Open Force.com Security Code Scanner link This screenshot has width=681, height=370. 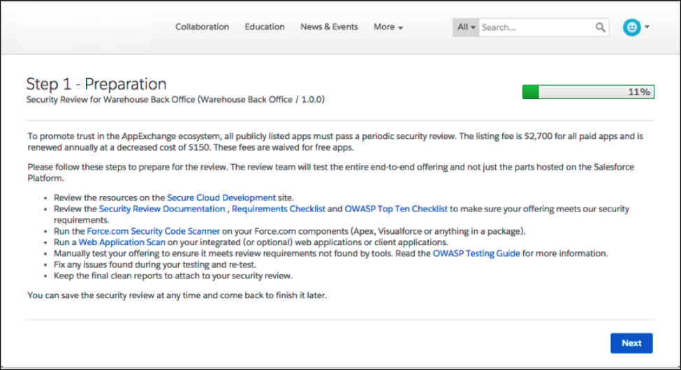(x=153, y=231)
